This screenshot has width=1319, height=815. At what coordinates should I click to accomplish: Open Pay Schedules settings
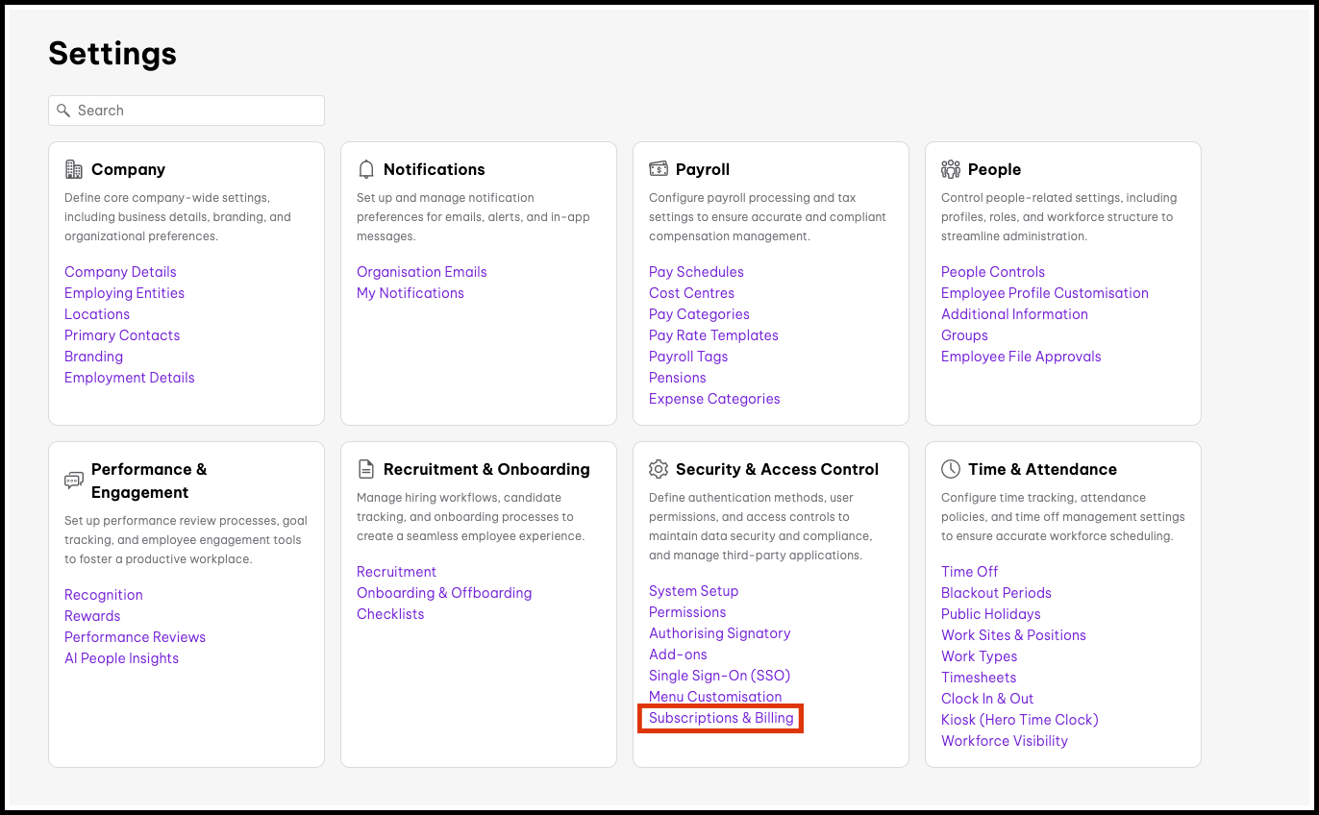pos(696,272)
